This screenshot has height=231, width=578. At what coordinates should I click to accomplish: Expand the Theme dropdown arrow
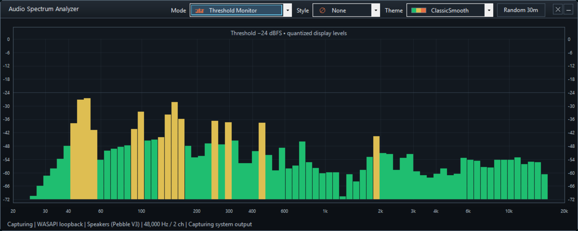[489, 10]
